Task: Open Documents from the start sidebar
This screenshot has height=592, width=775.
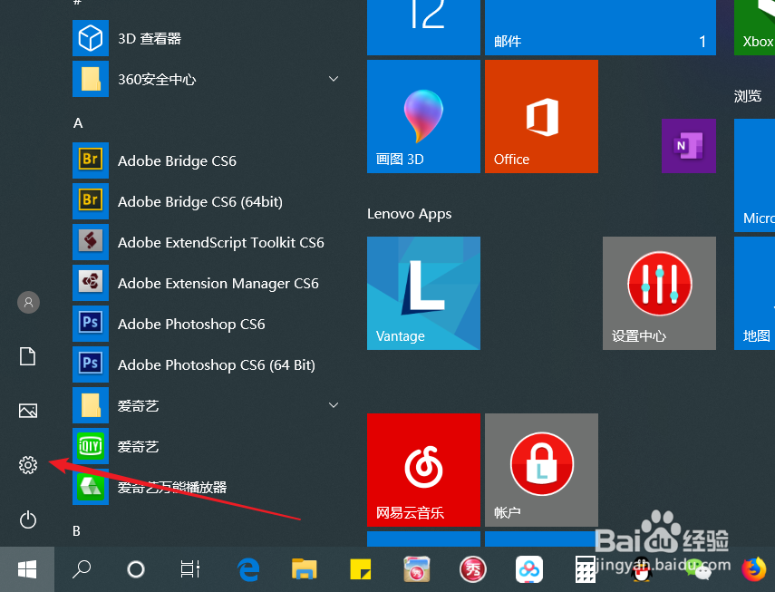Action: pos(28,356)
